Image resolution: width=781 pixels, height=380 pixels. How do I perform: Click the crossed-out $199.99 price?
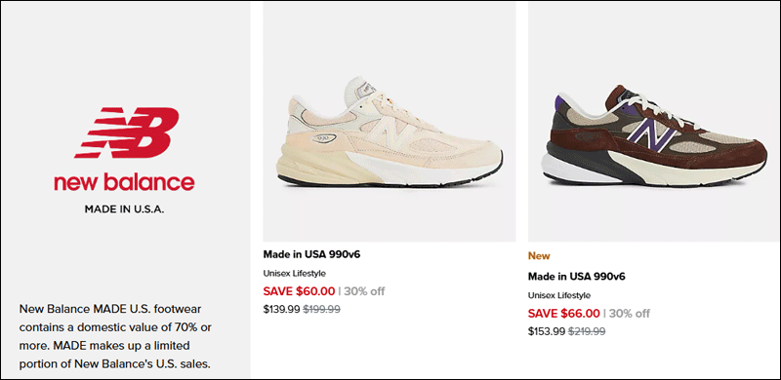tap(322, 309)
